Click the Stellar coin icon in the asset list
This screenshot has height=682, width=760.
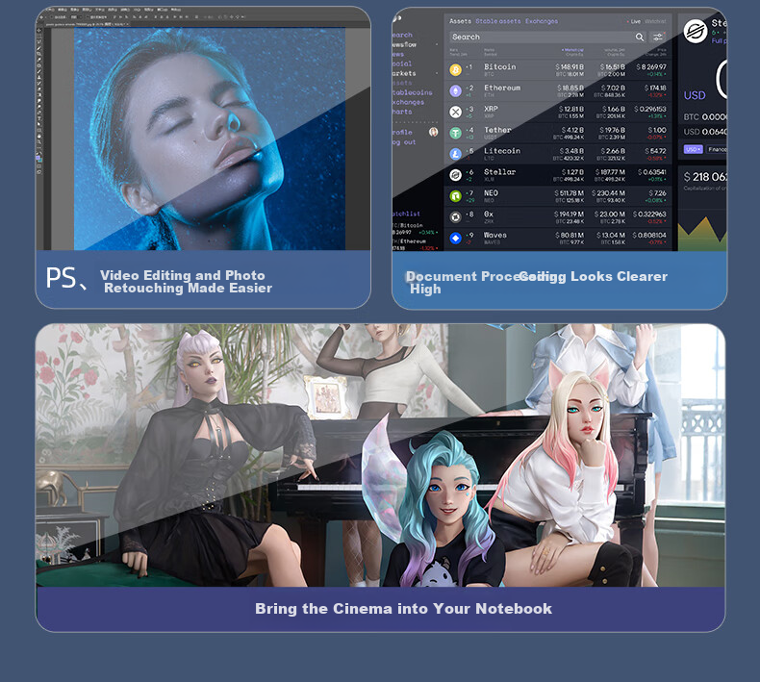[x=456, y=175]
